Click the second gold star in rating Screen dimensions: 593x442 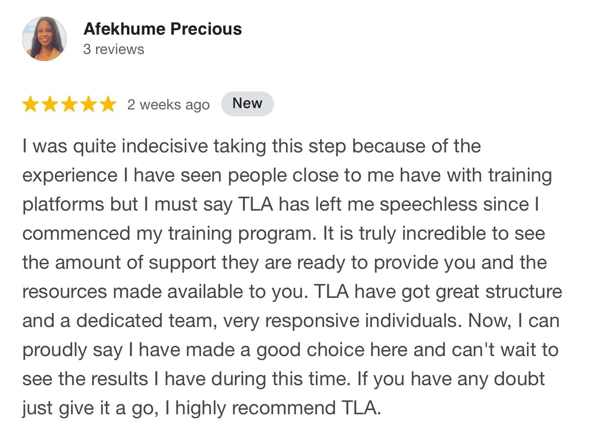click(x=50, y=104)
